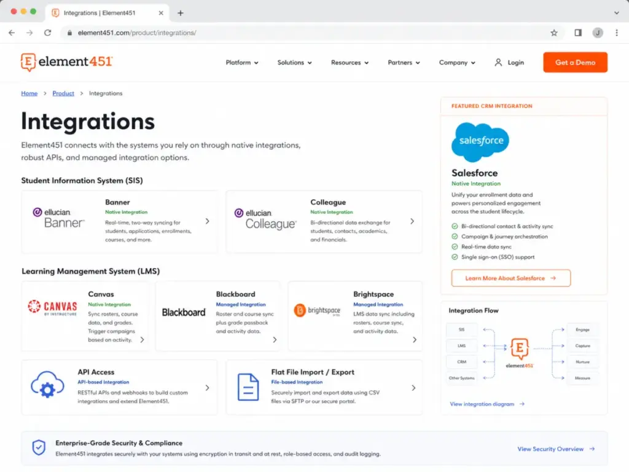The image size is (629, 472).
Task: Go back using browser back arrow
Action: pos(12,33)
